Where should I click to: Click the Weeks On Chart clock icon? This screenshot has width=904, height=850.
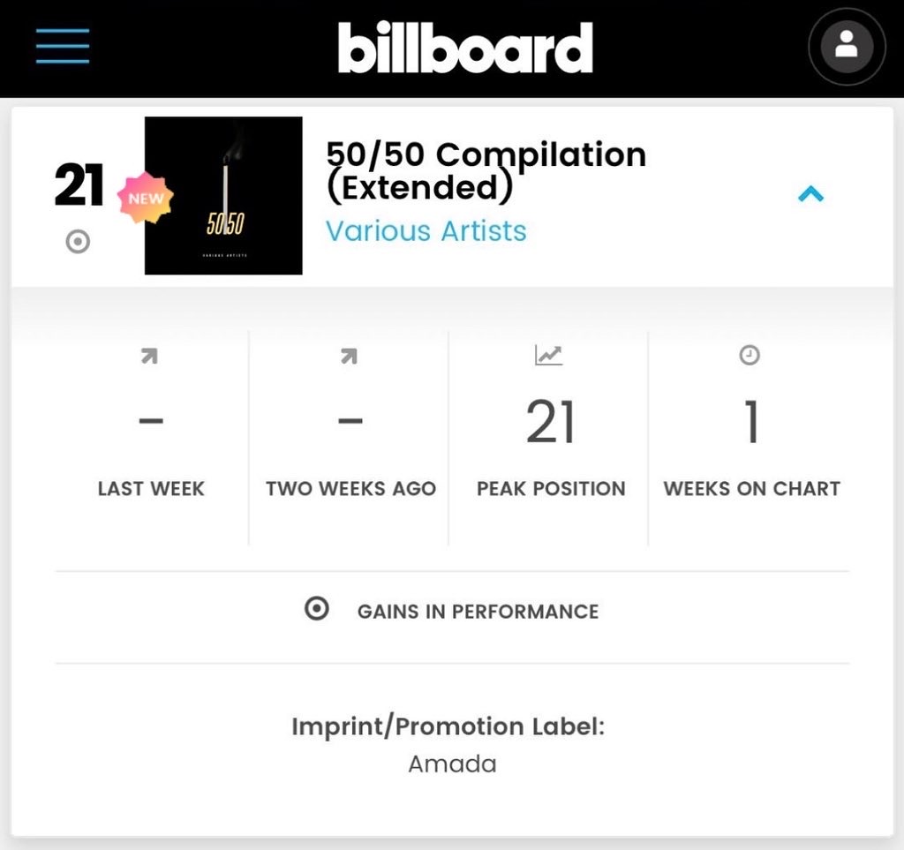750,355
